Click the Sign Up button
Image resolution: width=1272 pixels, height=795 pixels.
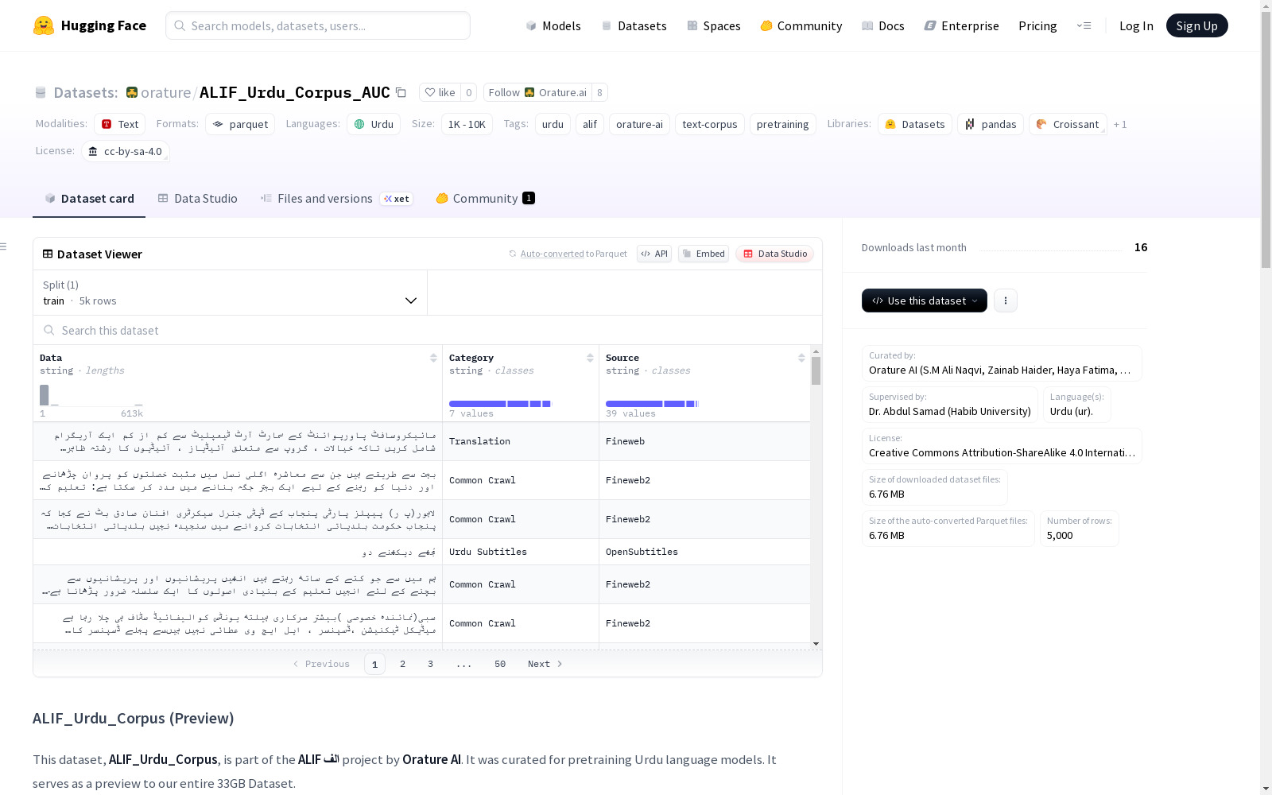pyautogui.click(x=1196, y=25)
